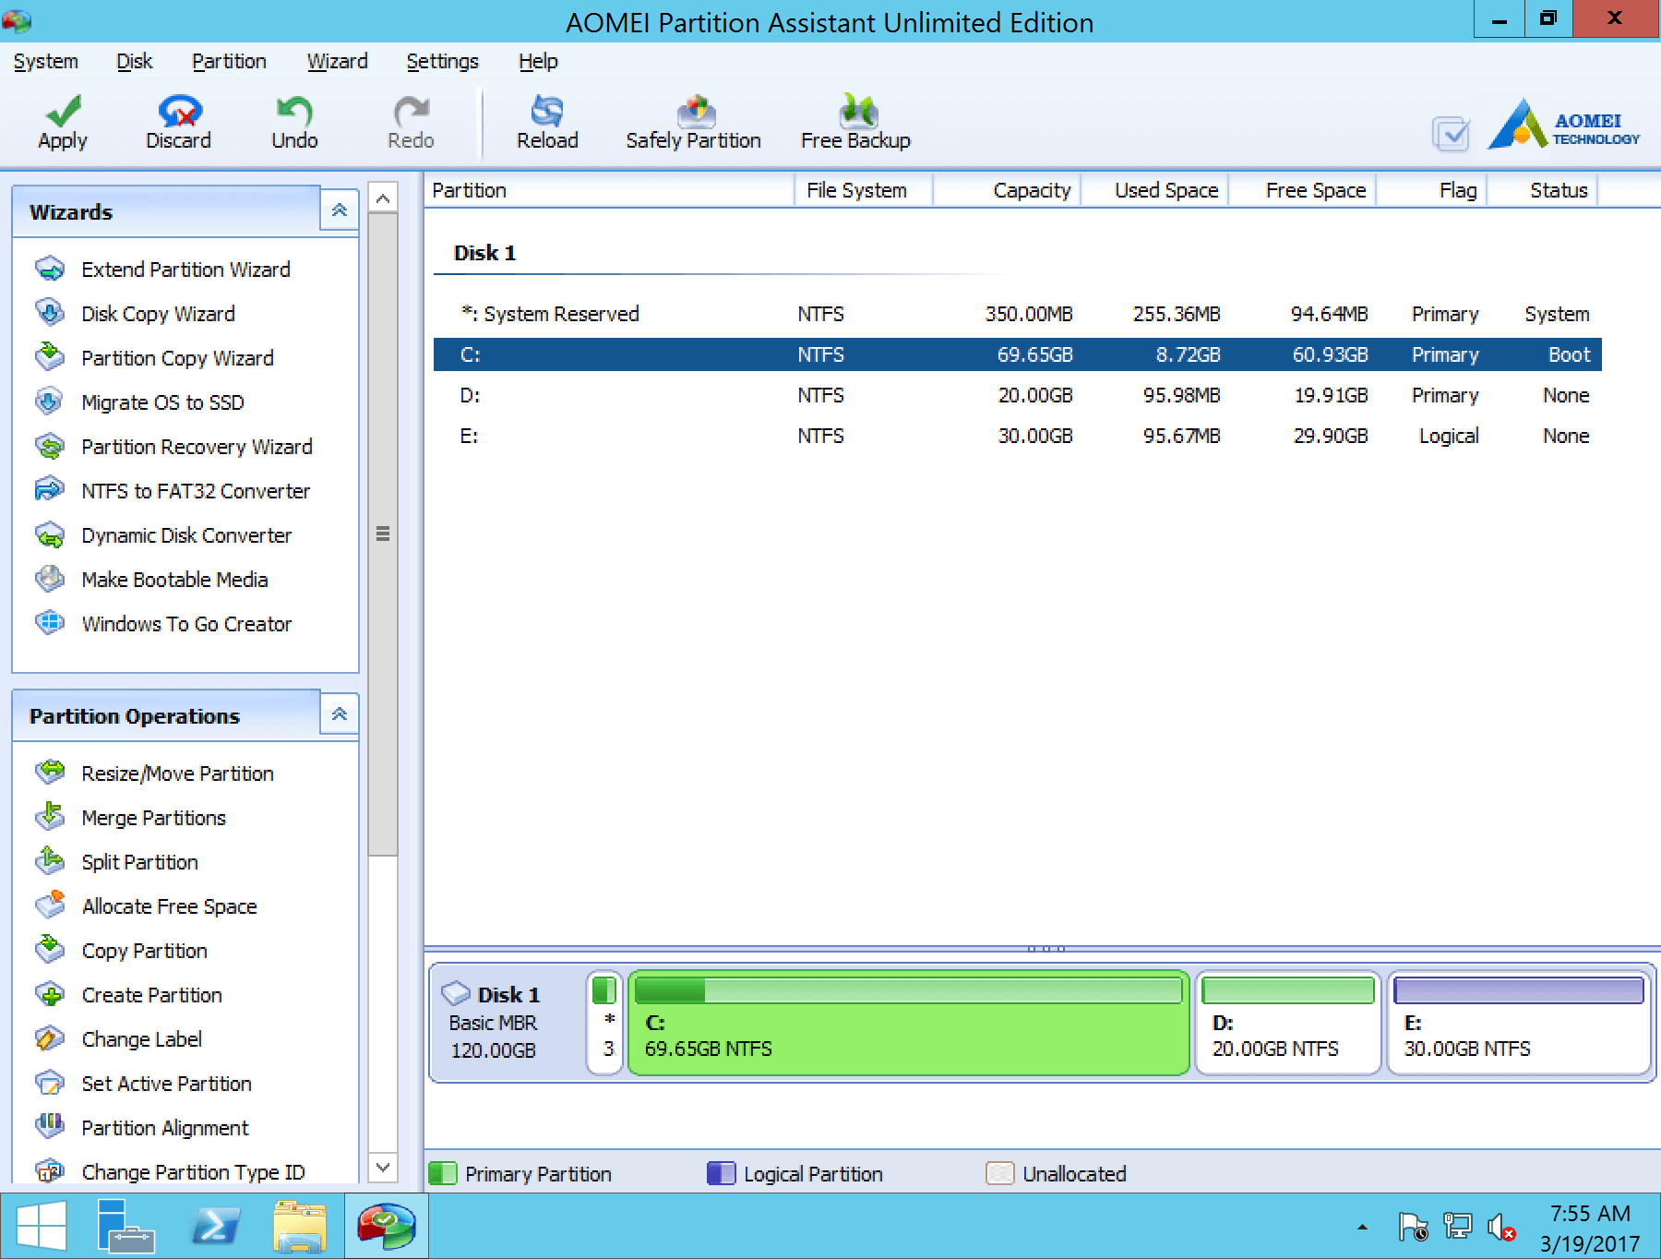Screen dimensions: 1661x1259
Task: Collapse the Wizards panel
Action: click(x=340, y=210)
